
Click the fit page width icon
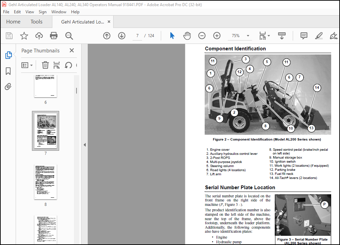[262, 36]
